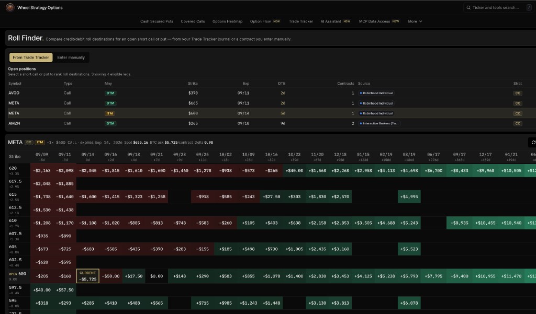The width and height of the screenshot is (536, 314).
Task: Open the Cash Secured Puts page
Action: coord(157,21)
